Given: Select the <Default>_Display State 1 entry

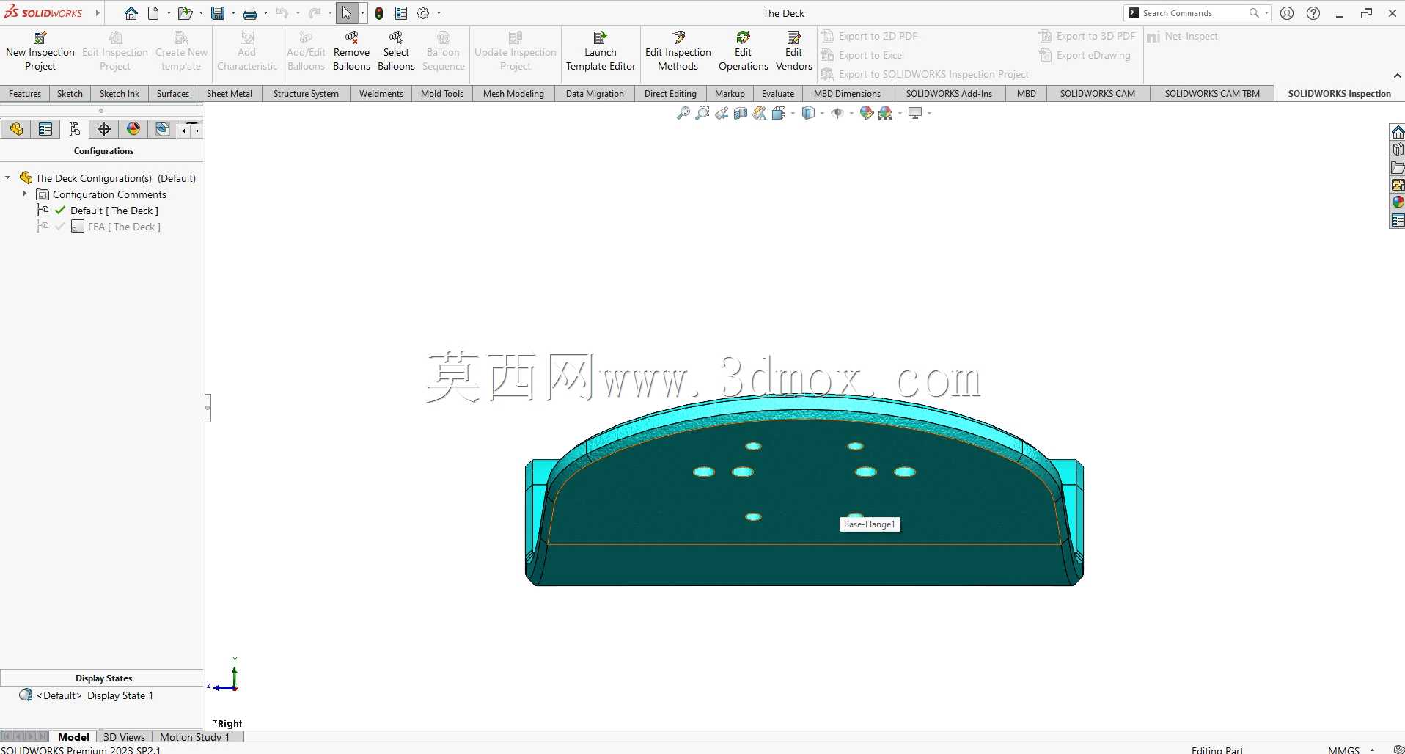Looking at the screenshot, I should pos(95,695).
